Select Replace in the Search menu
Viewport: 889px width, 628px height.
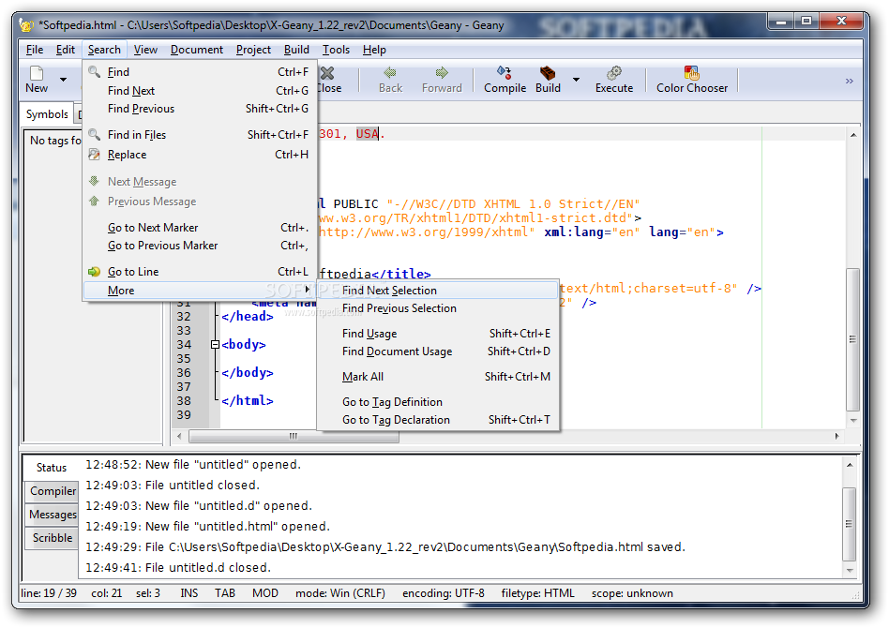200,155
